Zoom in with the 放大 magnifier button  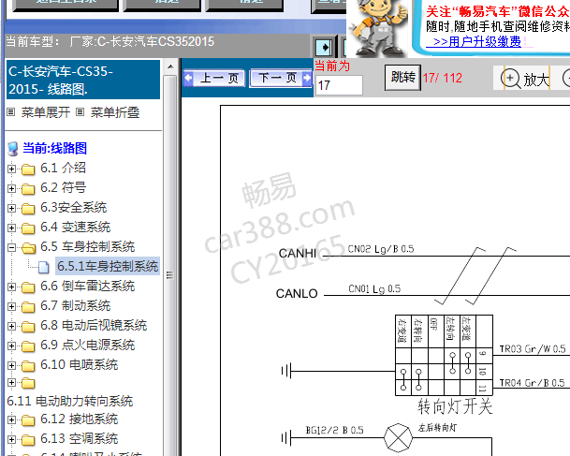(525, 79)
